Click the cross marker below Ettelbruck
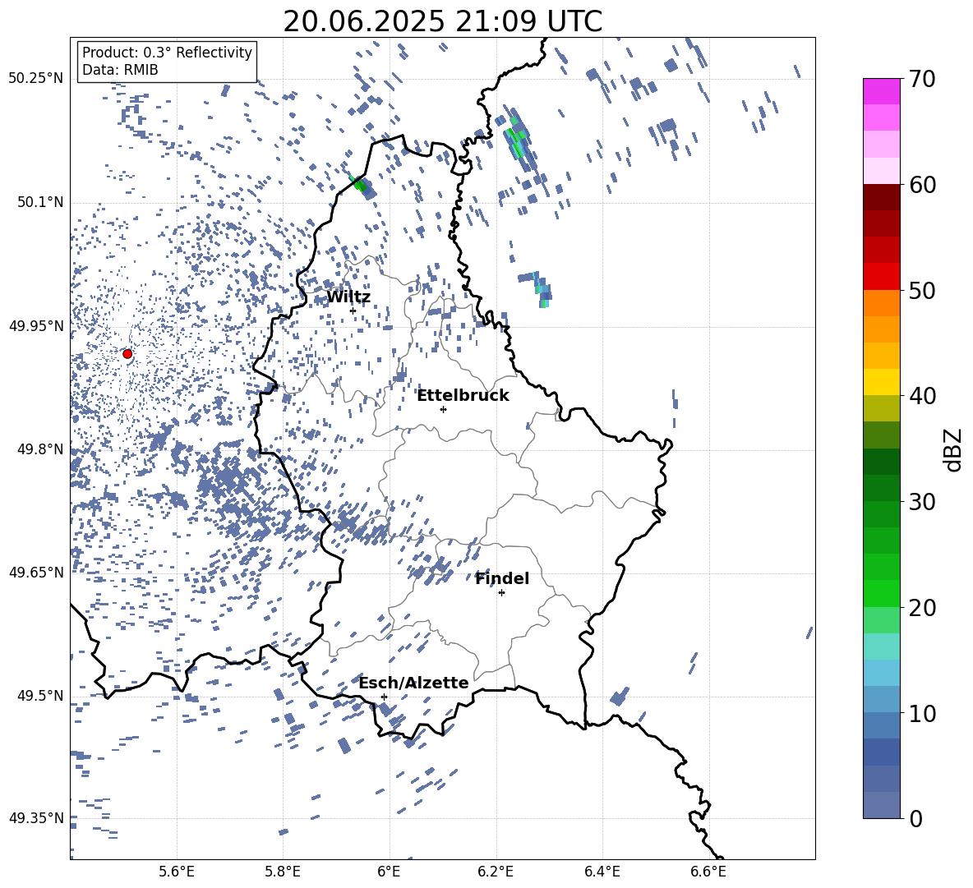The height and width of the screenshot is (888, 973). click(x=443, y=409)
